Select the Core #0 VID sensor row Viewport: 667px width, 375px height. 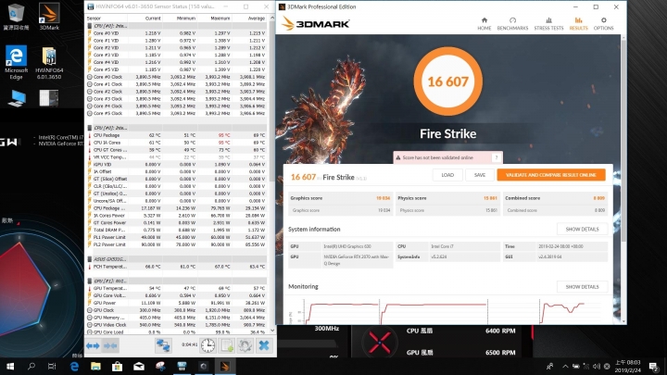click(177, 33)
